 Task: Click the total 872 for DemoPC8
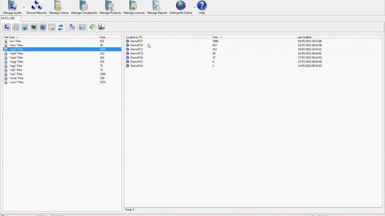click(x=215, y=46)
